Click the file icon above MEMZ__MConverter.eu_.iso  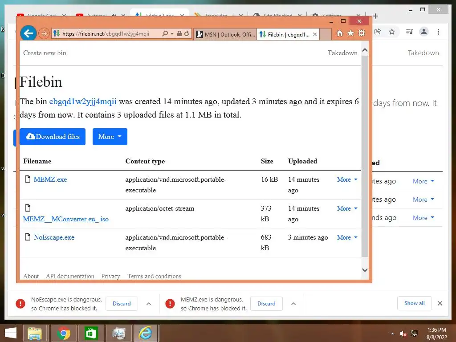coord(28,208)
